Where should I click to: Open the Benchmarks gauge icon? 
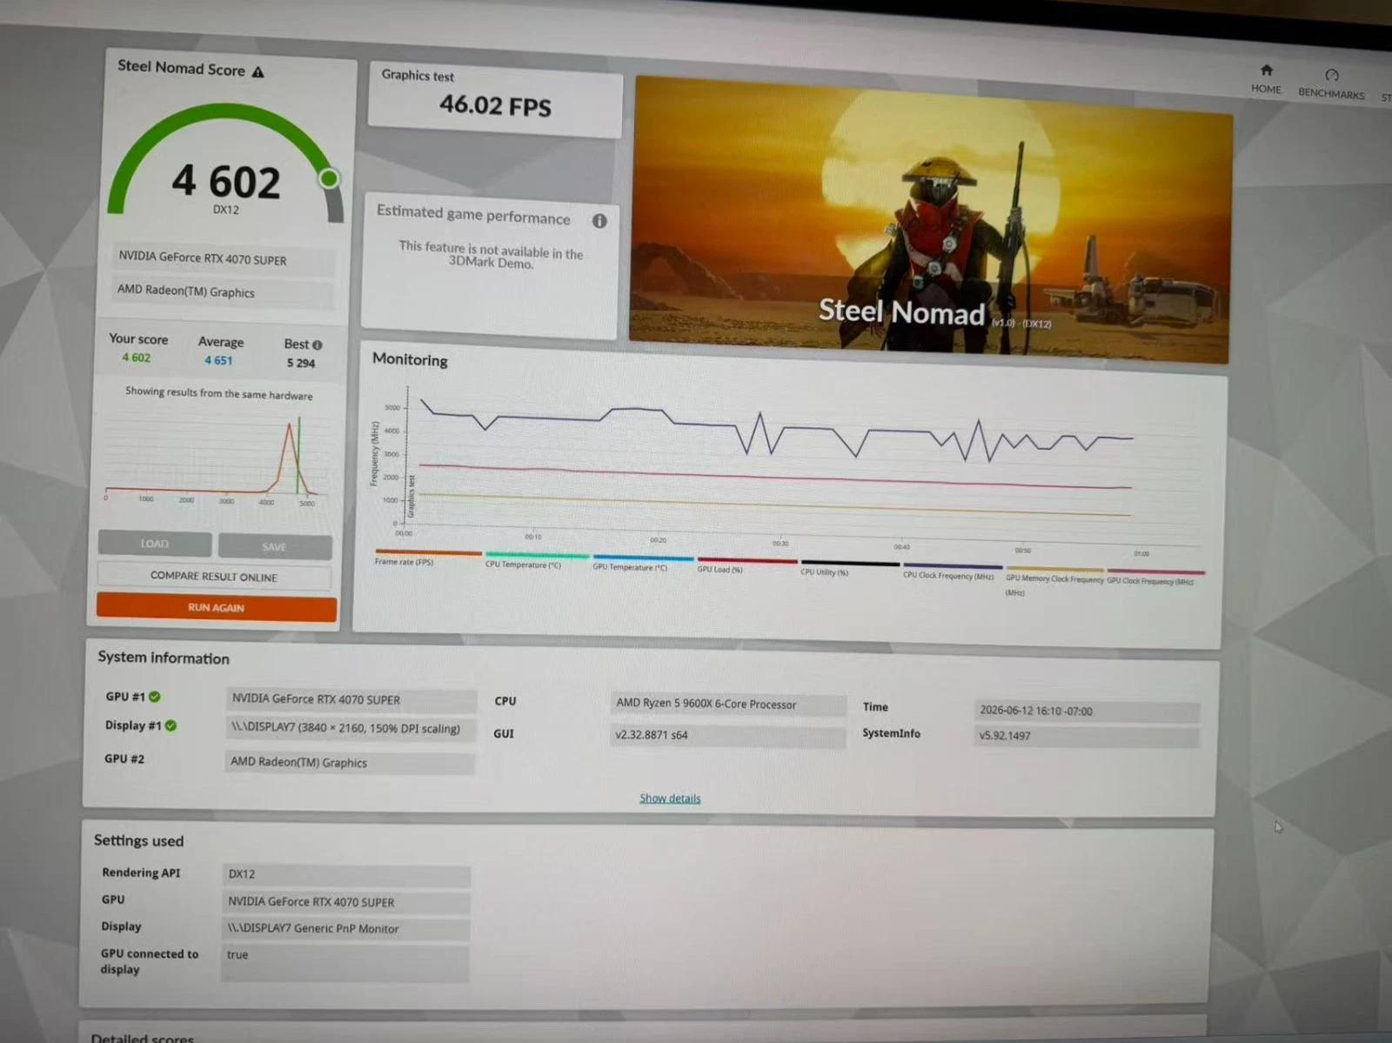1331,75
